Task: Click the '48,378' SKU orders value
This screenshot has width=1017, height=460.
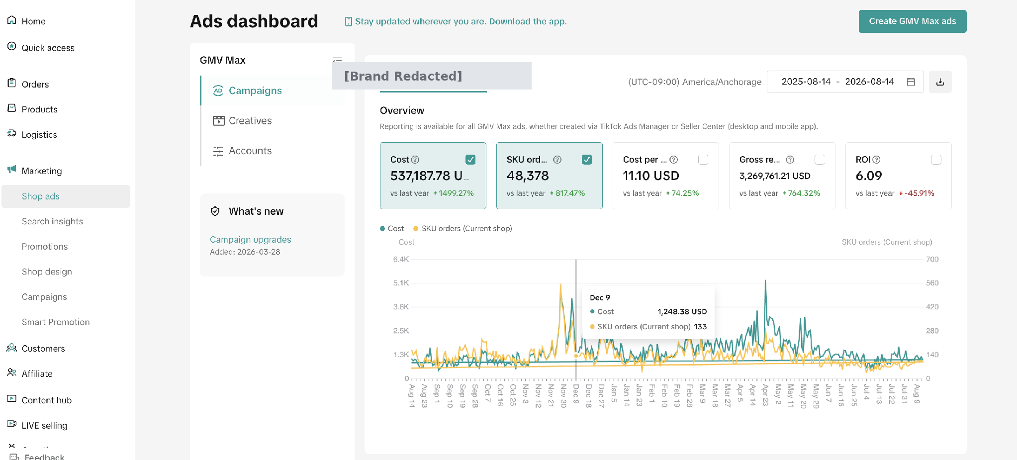Action: pyautogui.click(x=528, y=176)
